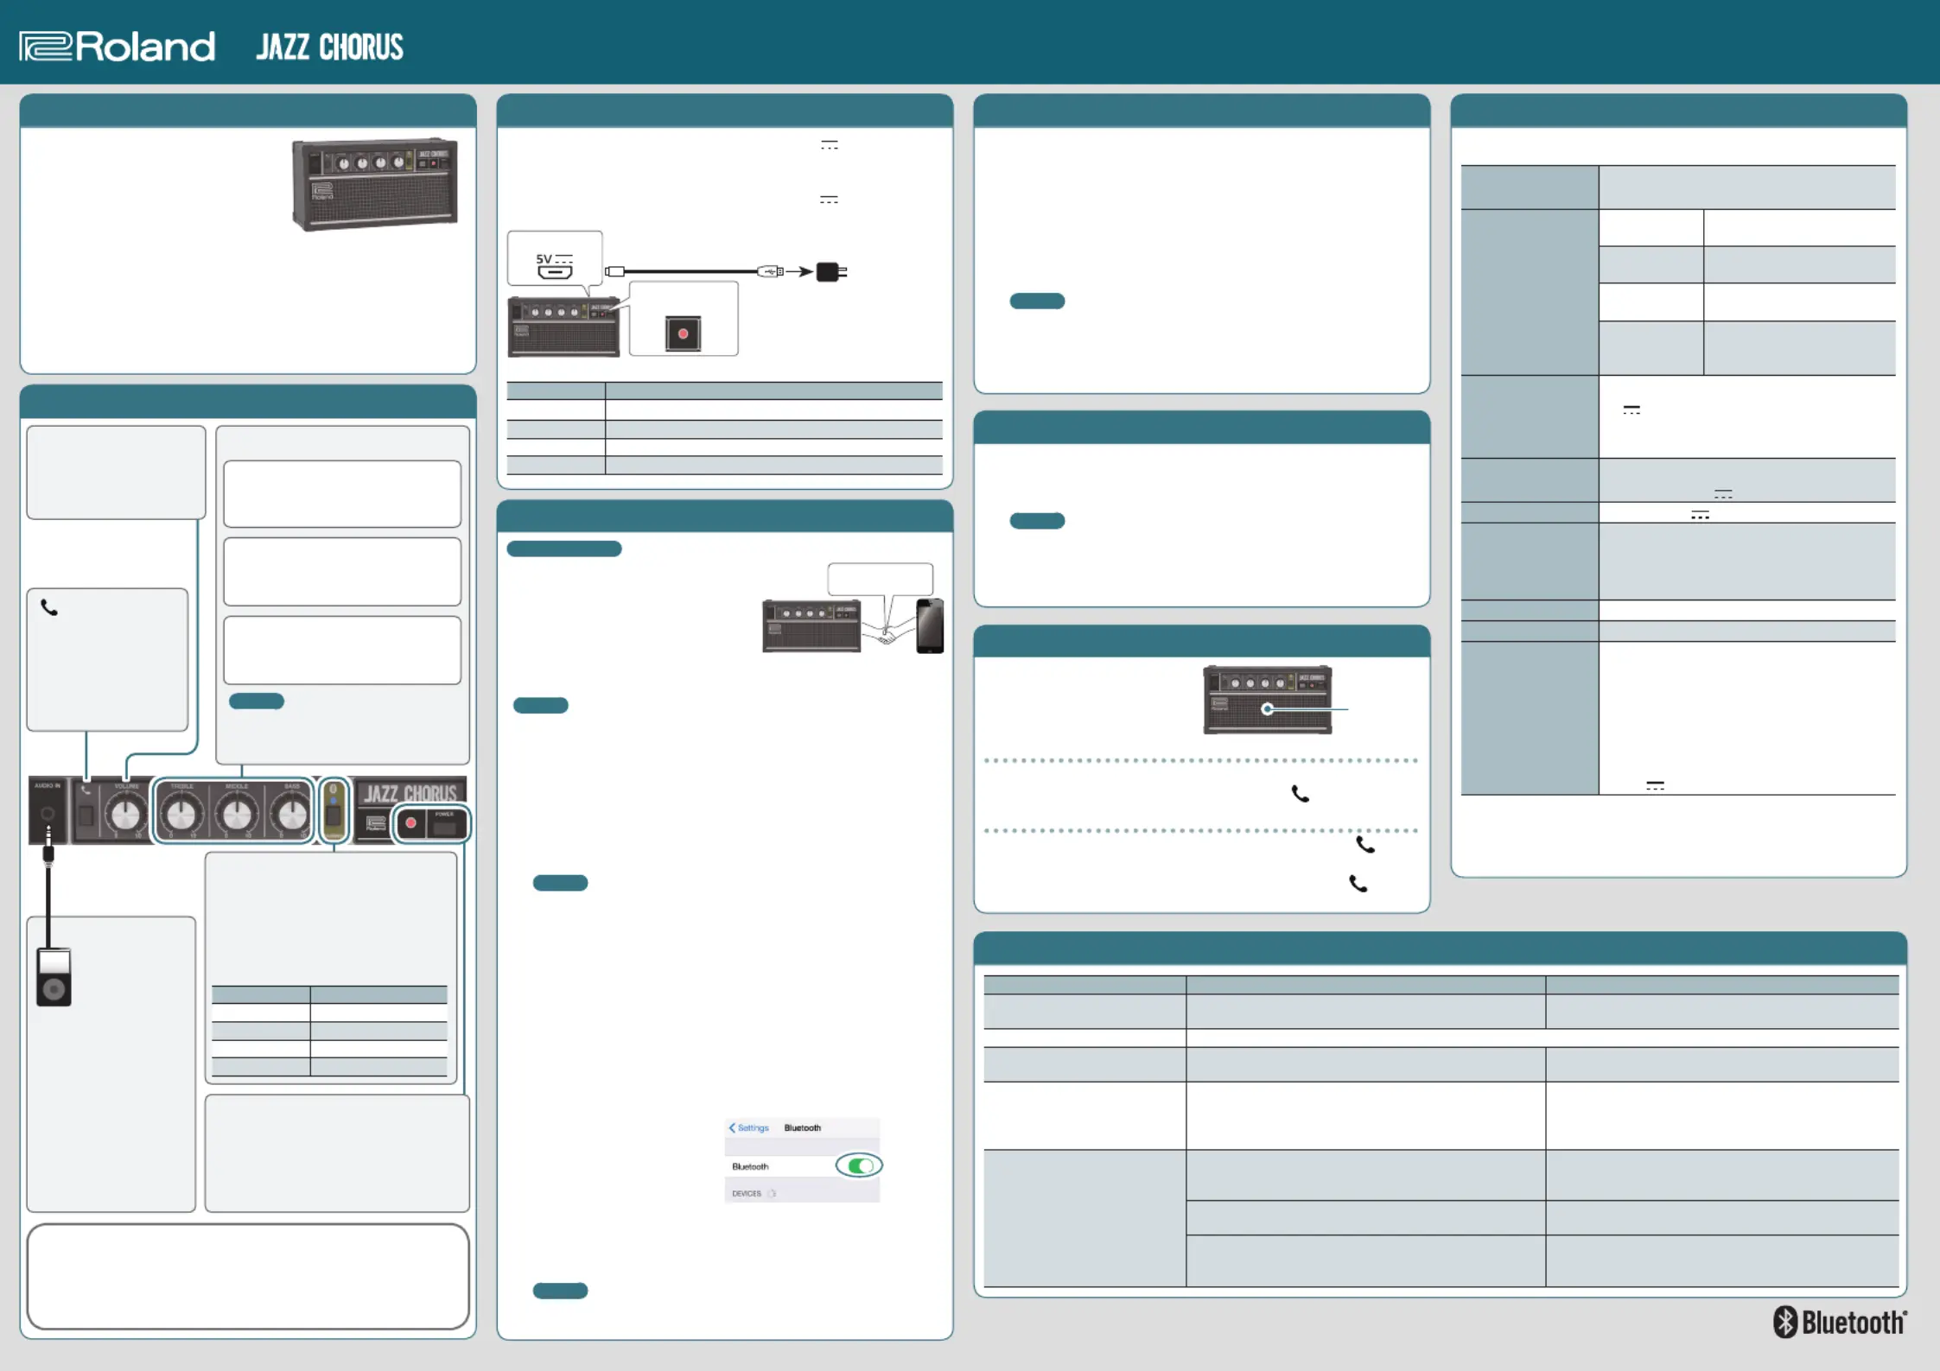Screen dimensions: 1940x1371
Task: Click phone icon between the dotted lines
Action: coord(1301,794)
